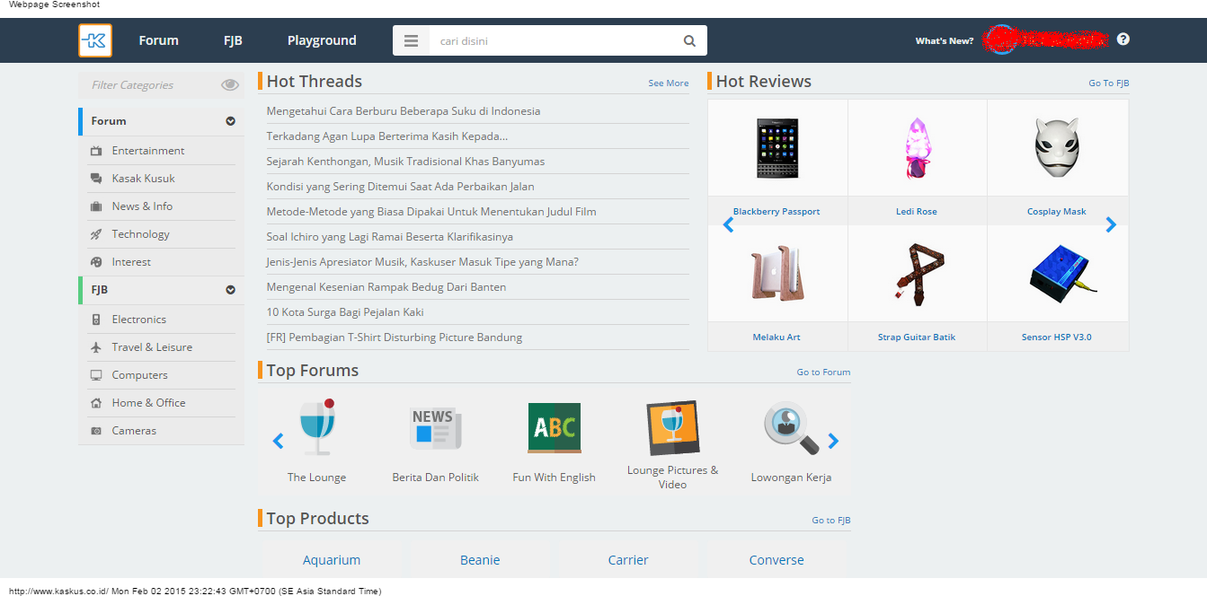Click the Lowongan Kerja forum label
Viewport: 1207px width, 596px height.
(x=791, y=478)
